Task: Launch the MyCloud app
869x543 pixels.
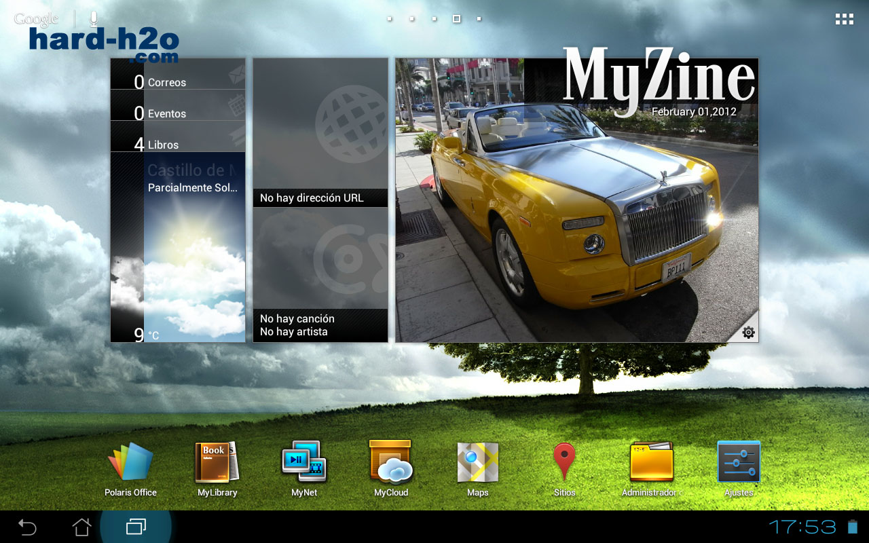Action: [x=391, y=469]
